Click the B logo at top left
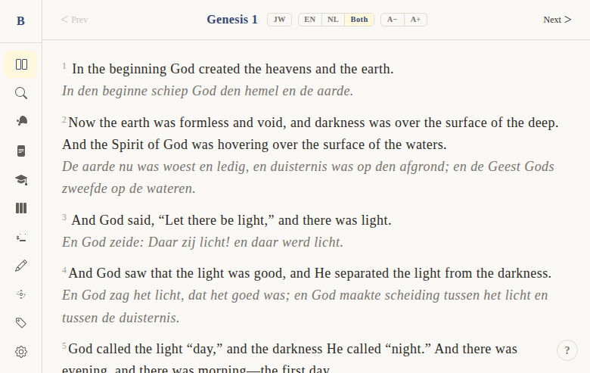 pos(20,20)
